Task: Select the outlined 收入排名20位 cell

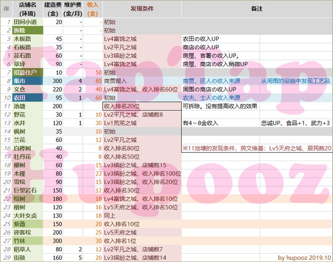Action: pyautogui.click(x=142, y=106)
